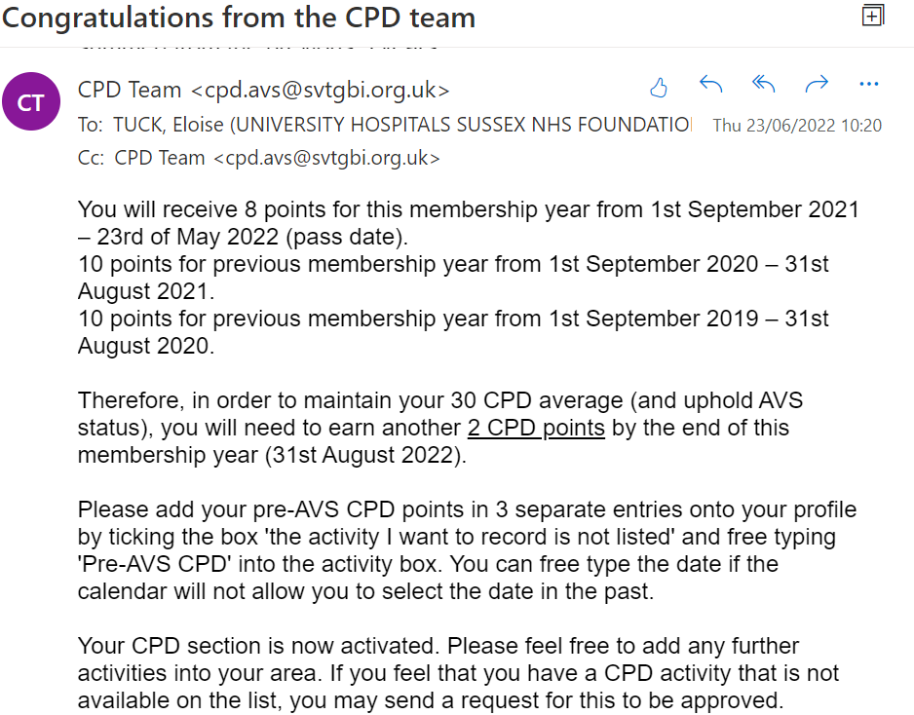Image resolution: width=914 pixels, height=715 pixels.
Task: Click the CPD Team address in the Cc line
Action: coord(277,158)
